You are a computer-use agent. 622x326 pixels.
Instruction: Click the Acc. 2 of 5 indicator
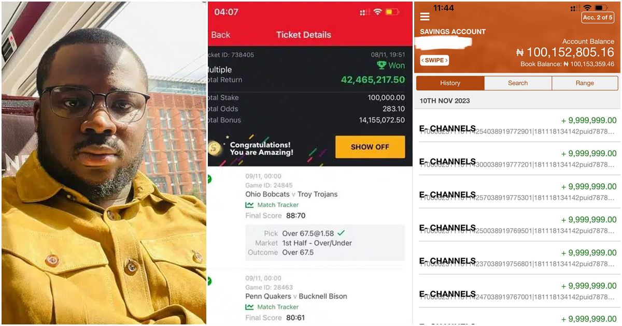tap(598, 17)
